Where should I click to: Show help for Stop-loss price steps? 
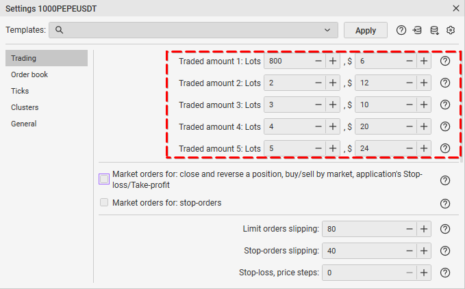click(445, 273)
